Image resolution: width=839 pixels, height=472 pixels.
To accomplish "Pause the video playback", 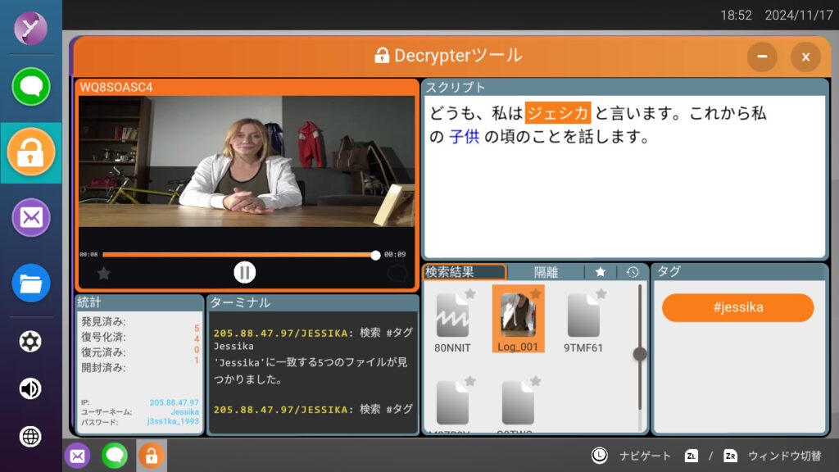I will (244, 272).
